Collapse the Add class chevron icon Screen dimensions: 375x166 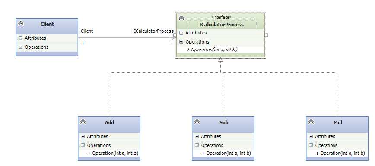coord(83,122)
